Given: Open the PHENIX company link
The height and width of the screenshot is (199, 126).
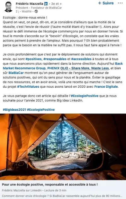Looking at the screenshot, I should pos(53,68).
